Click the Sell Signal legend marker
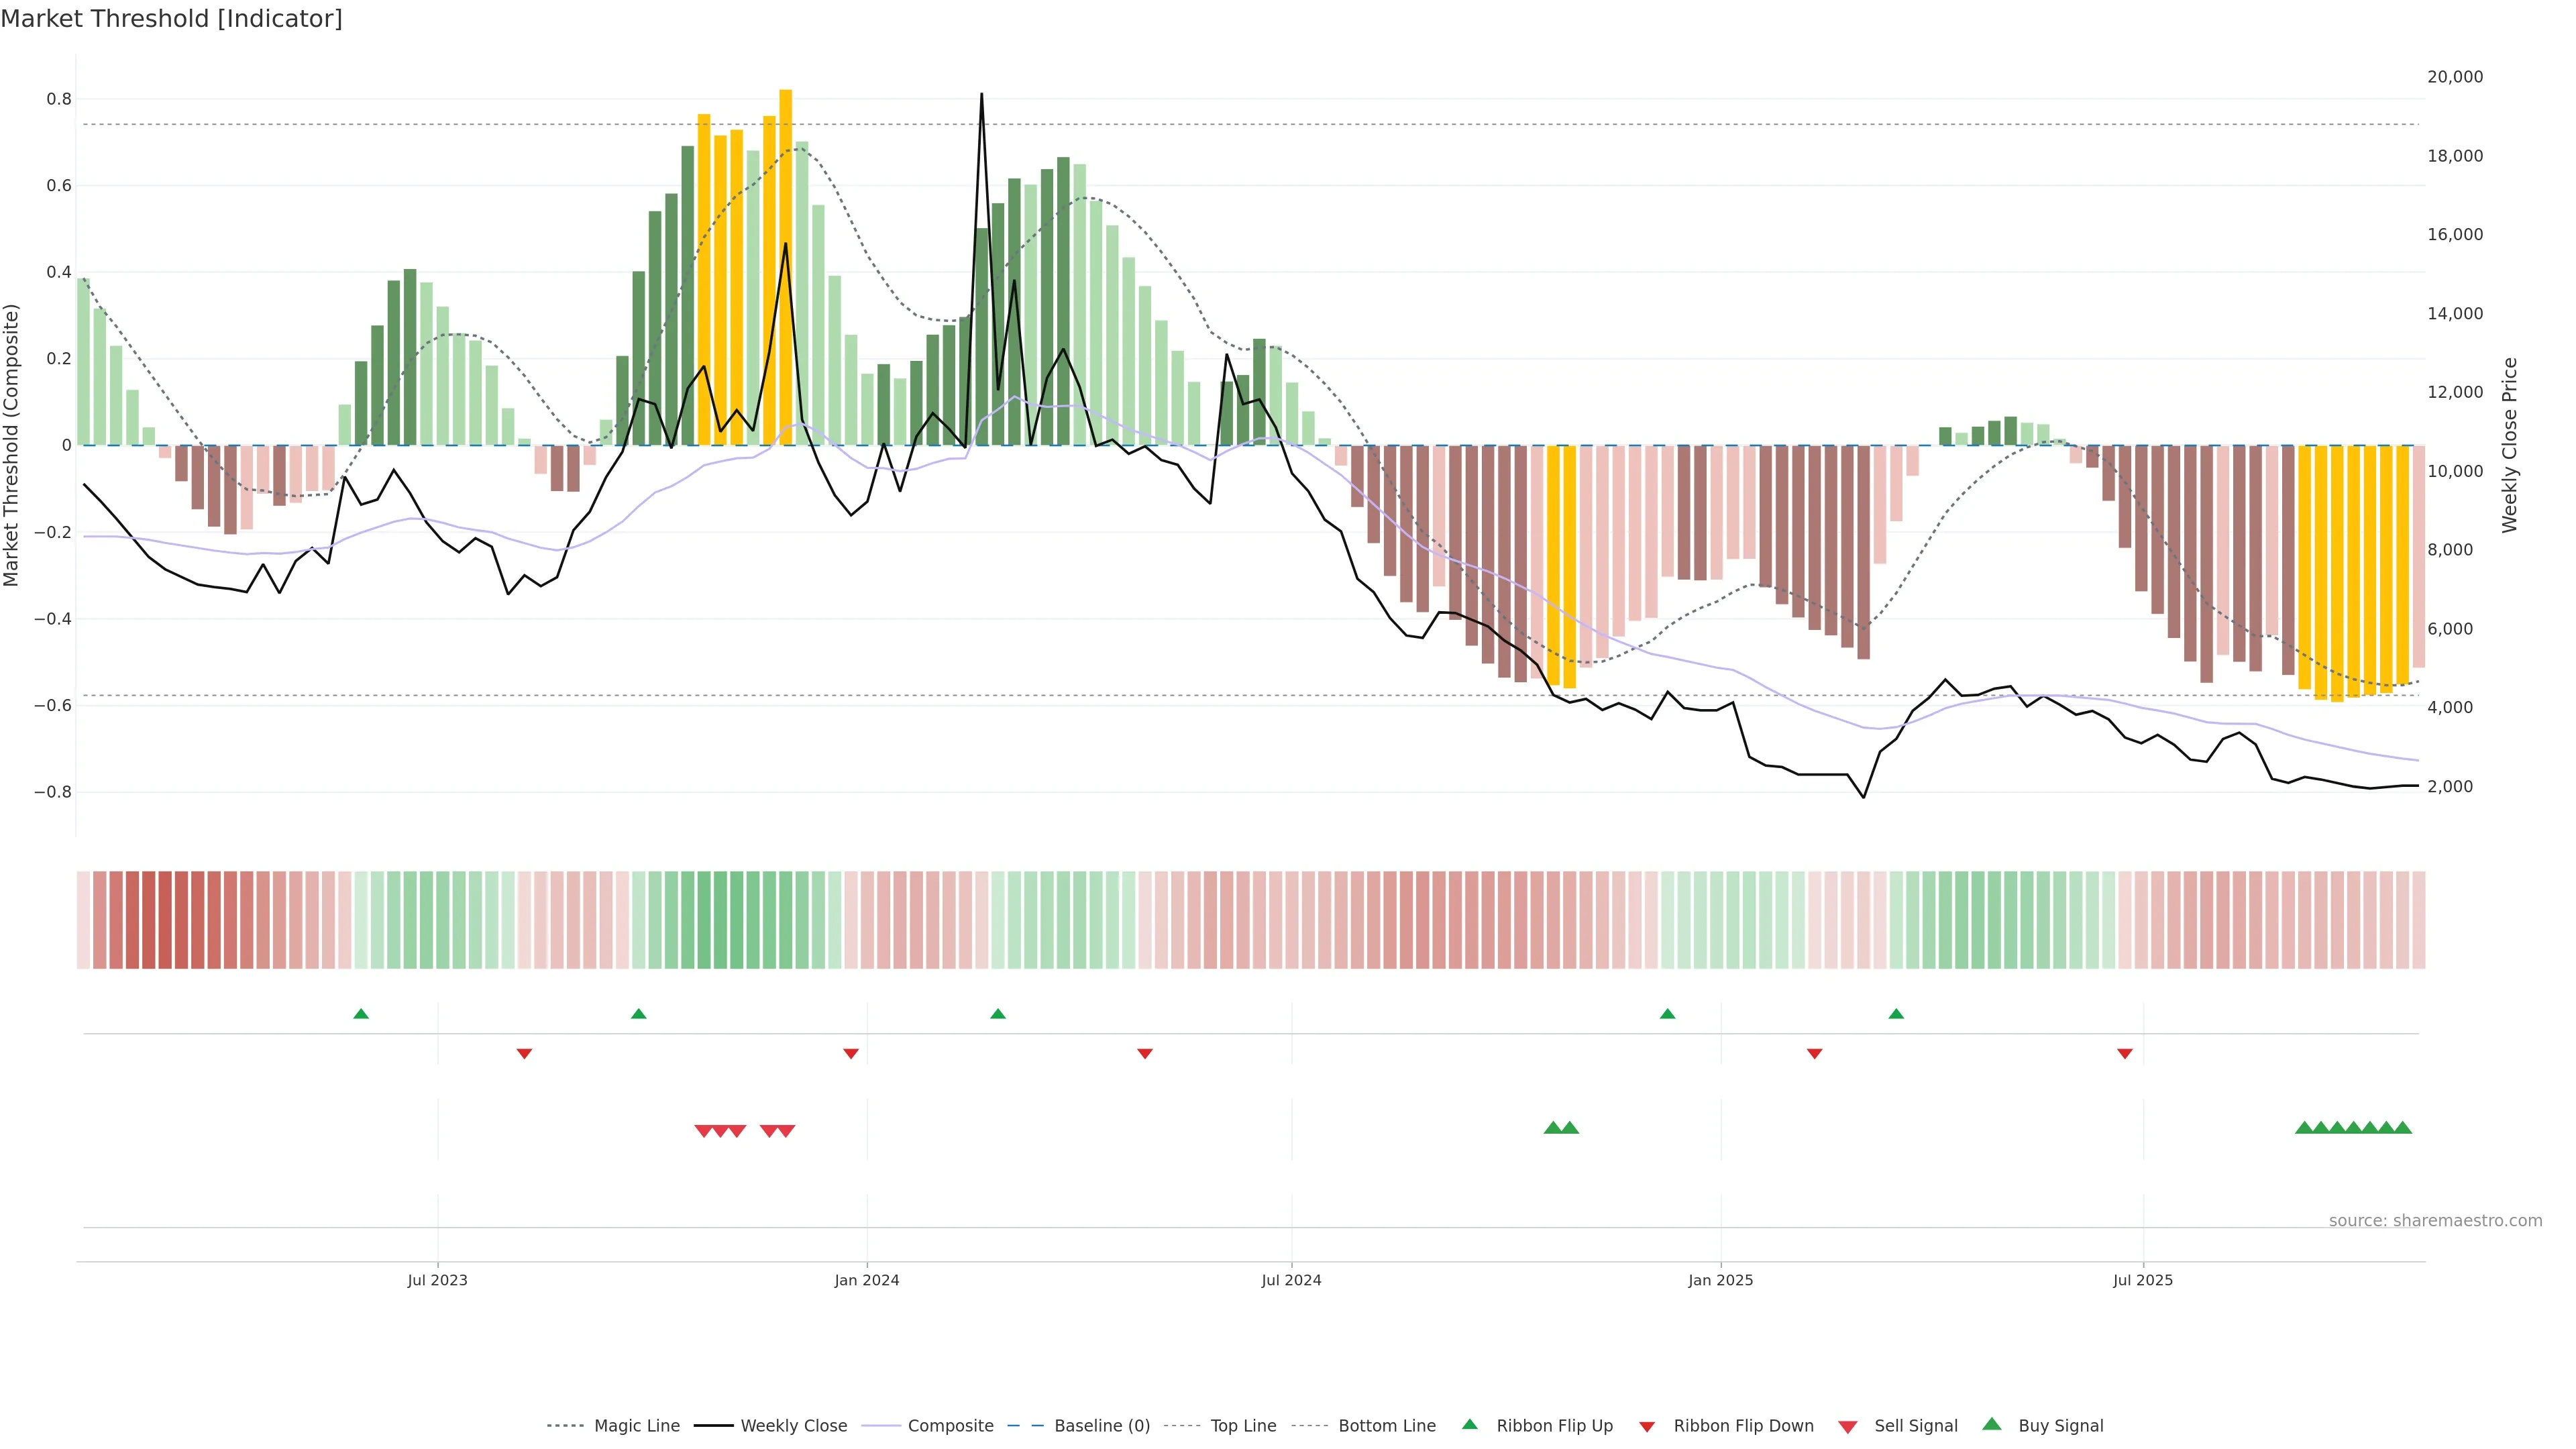The image size is (2576, 1449). click(x=1847, y=1426)
